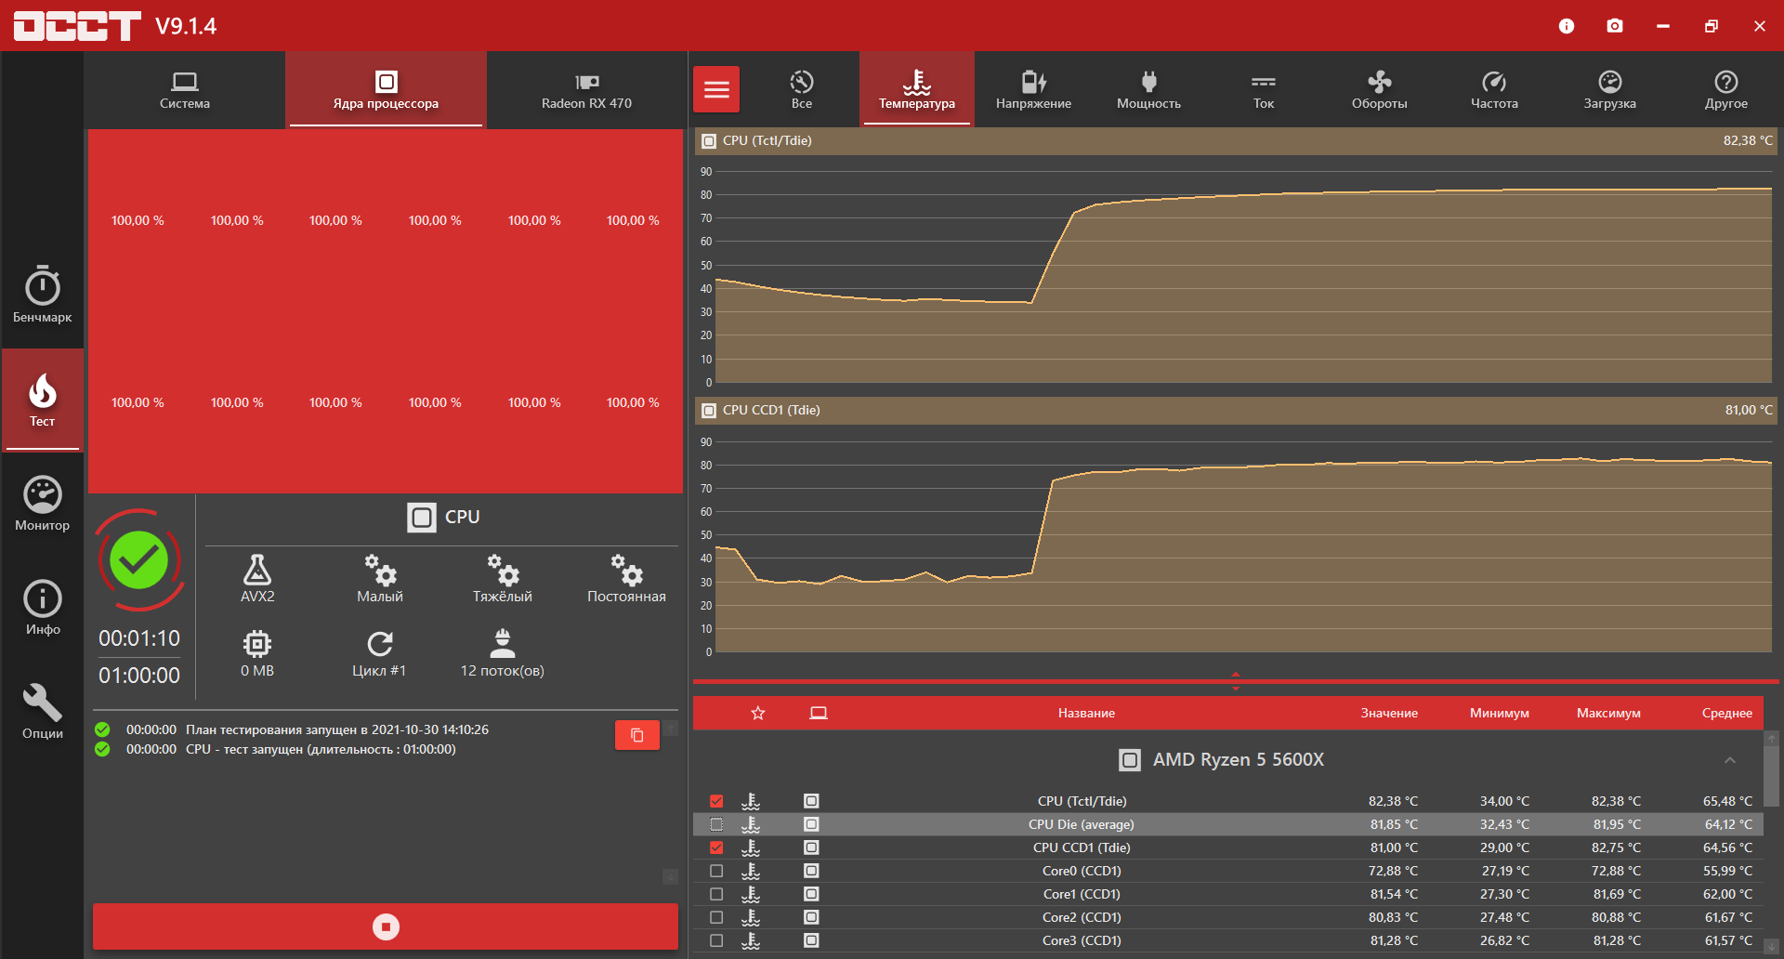The width and height of the screenshot is (1784, 959).
Task: Open the Монитор sidebar section
Action: tap(42, 503)
